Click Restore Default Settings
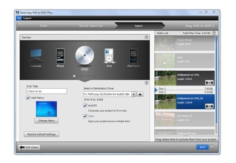Viewport: 236px width, 163px height. (41, 134)
